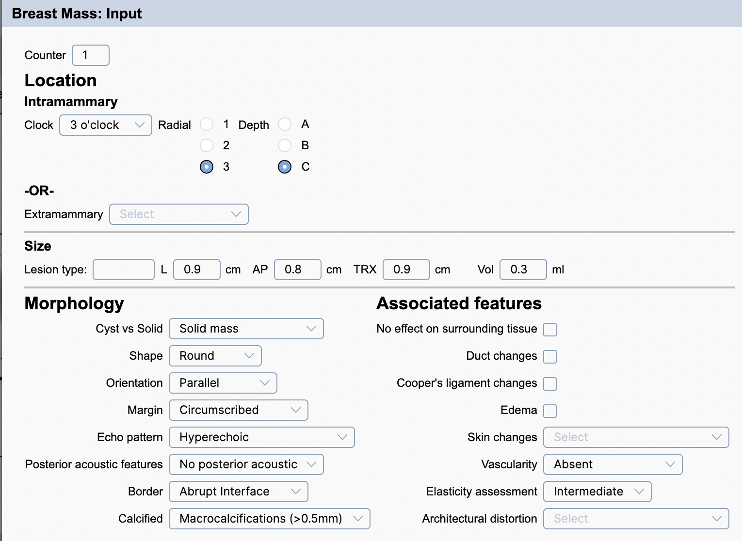742x541 pixels.
Task: Click the empty Lesion type field
Action: (x=124, y=270)
